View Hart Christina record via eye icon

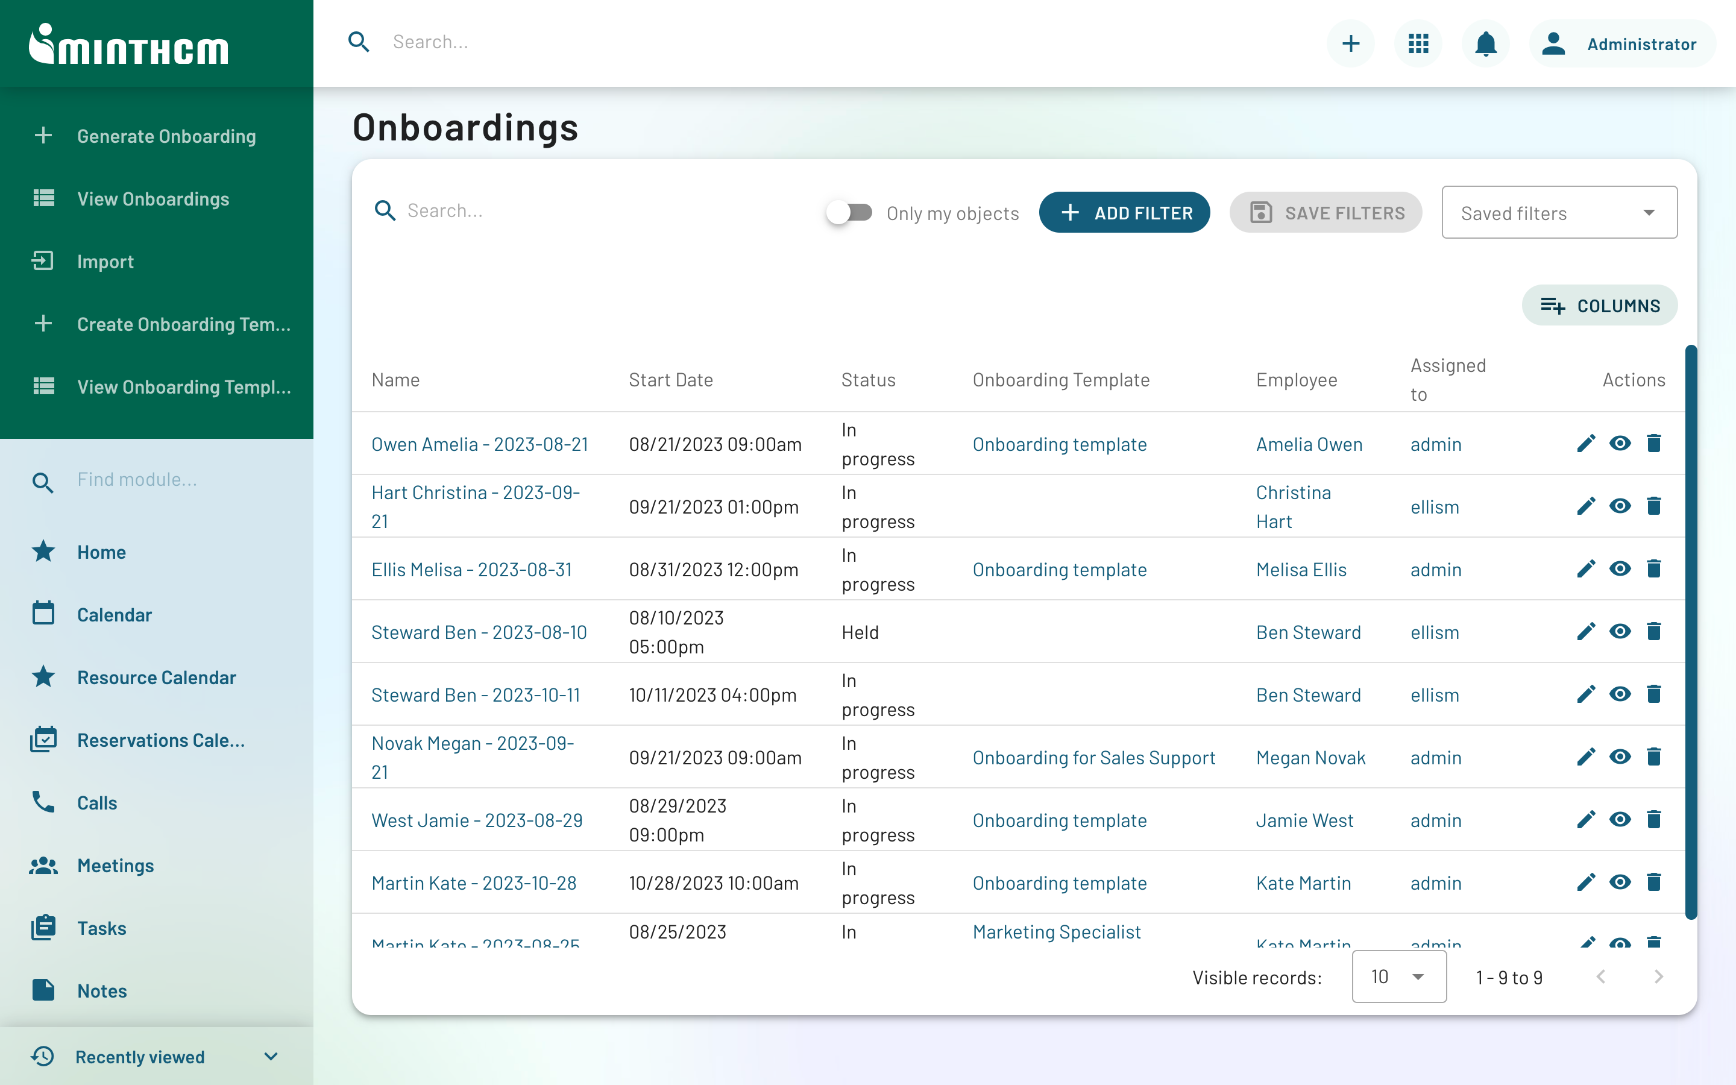click(1620, 506)
